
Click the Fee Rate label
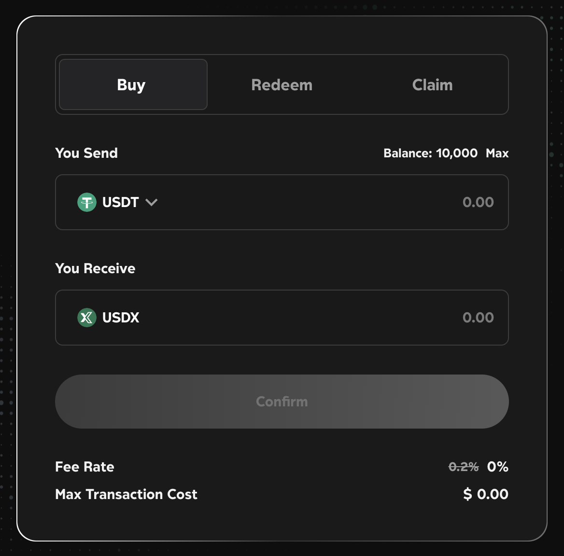pyautogui.click(x=85, y=467)
